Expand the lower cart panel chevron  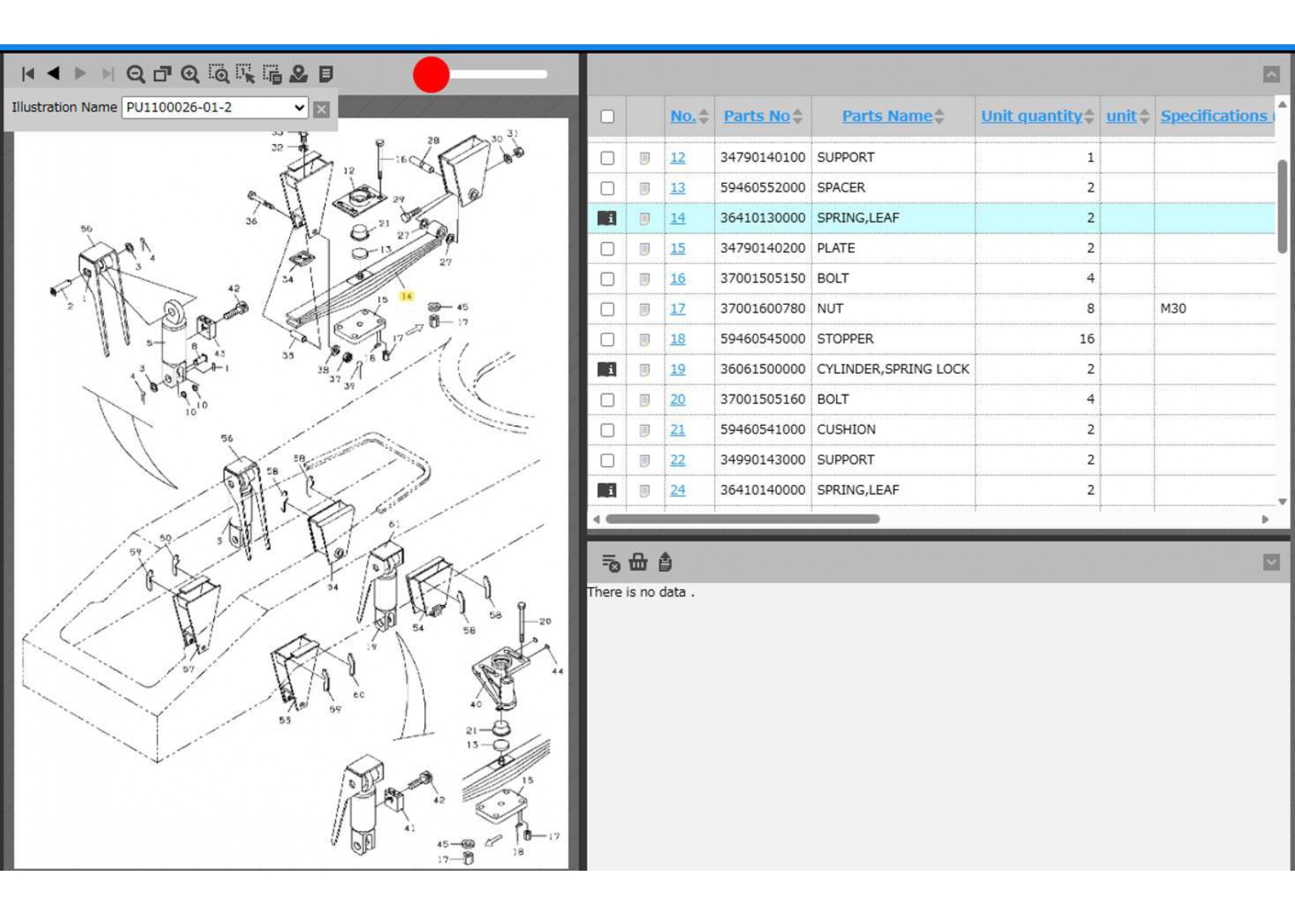(x=1271, y=562)
